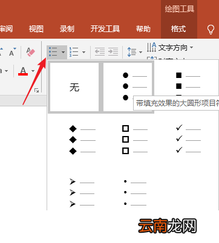
Task: Open the 格式 tab under 绘图工具
Action: pyautogui.click(x=178, y=29)
